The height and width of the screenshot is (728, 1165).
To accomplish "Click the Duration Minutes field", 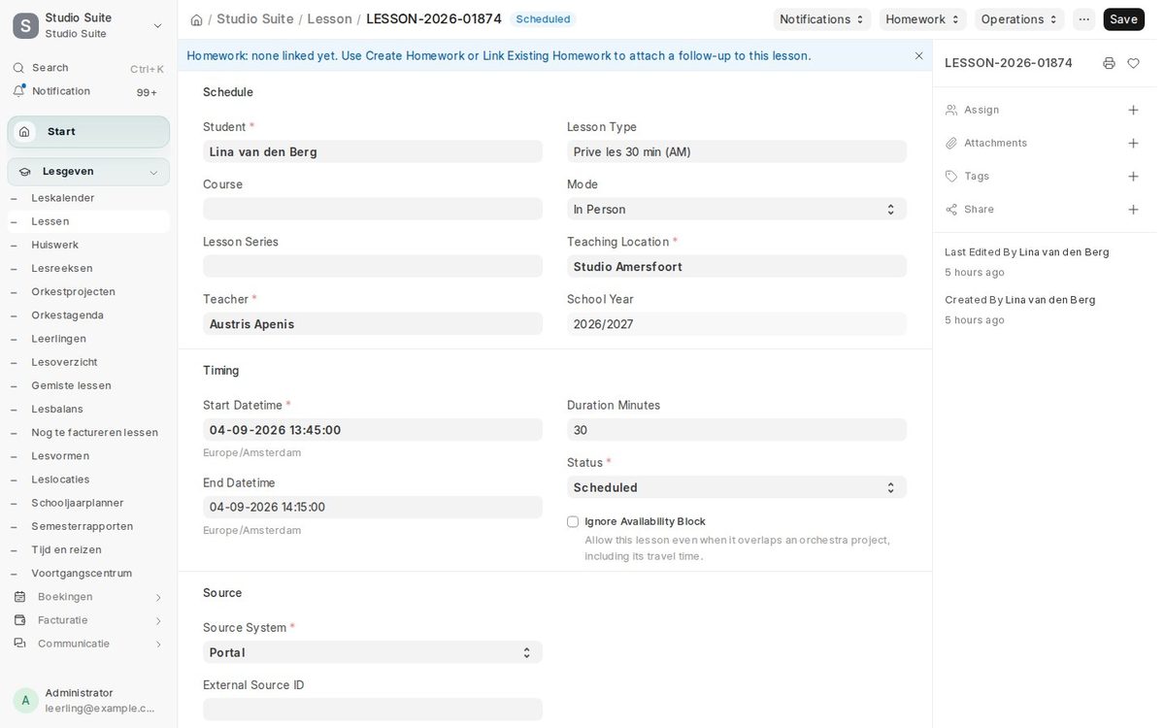I will click(x=737, y=430).
